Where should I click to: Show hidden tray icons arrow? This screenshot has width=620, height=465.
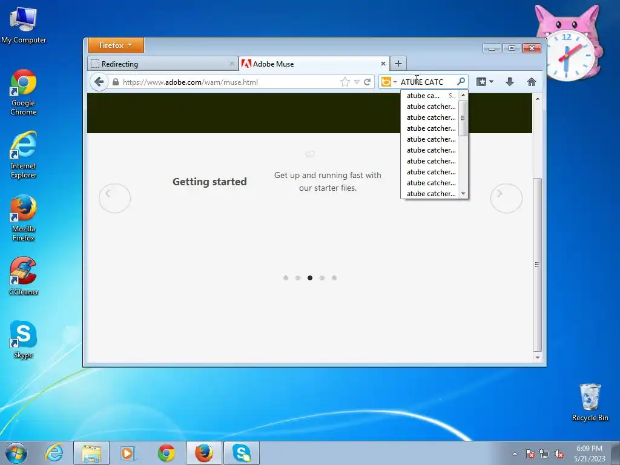[515, 453]
